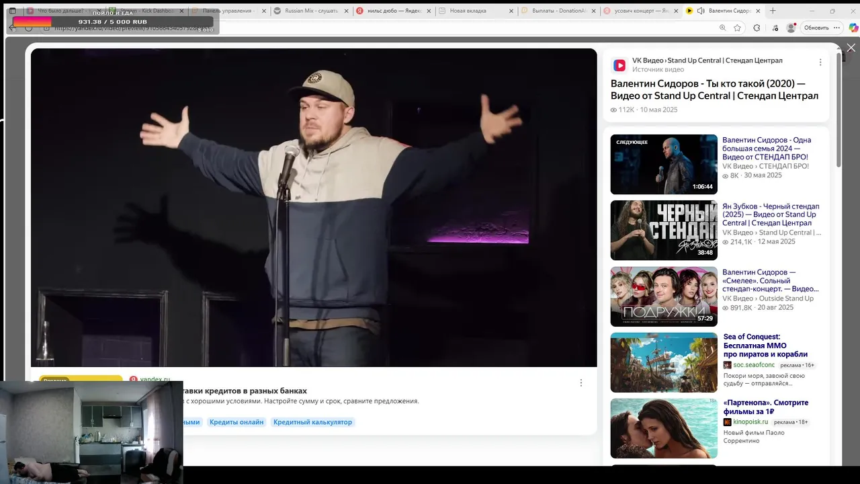The image size is (860, 484).
Task: Open the VK Video source logo icon
Action: pos(619,65)
